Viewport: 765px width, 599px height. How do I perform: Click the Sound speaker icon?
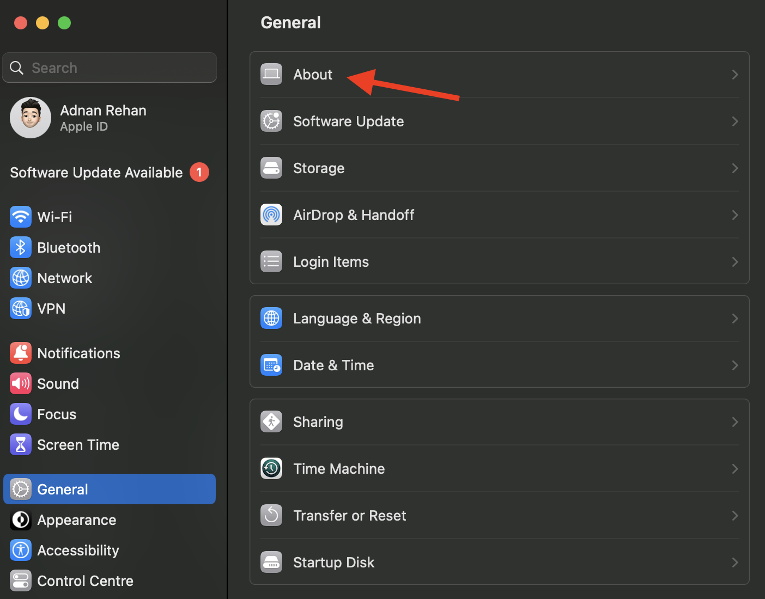[x=21, y=384]
